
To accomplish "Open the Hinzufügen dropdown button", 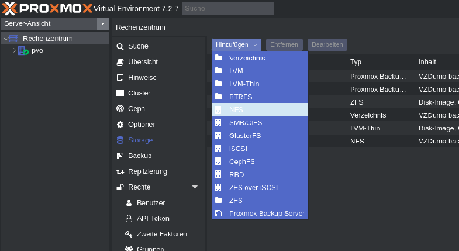I will point(236,45).
